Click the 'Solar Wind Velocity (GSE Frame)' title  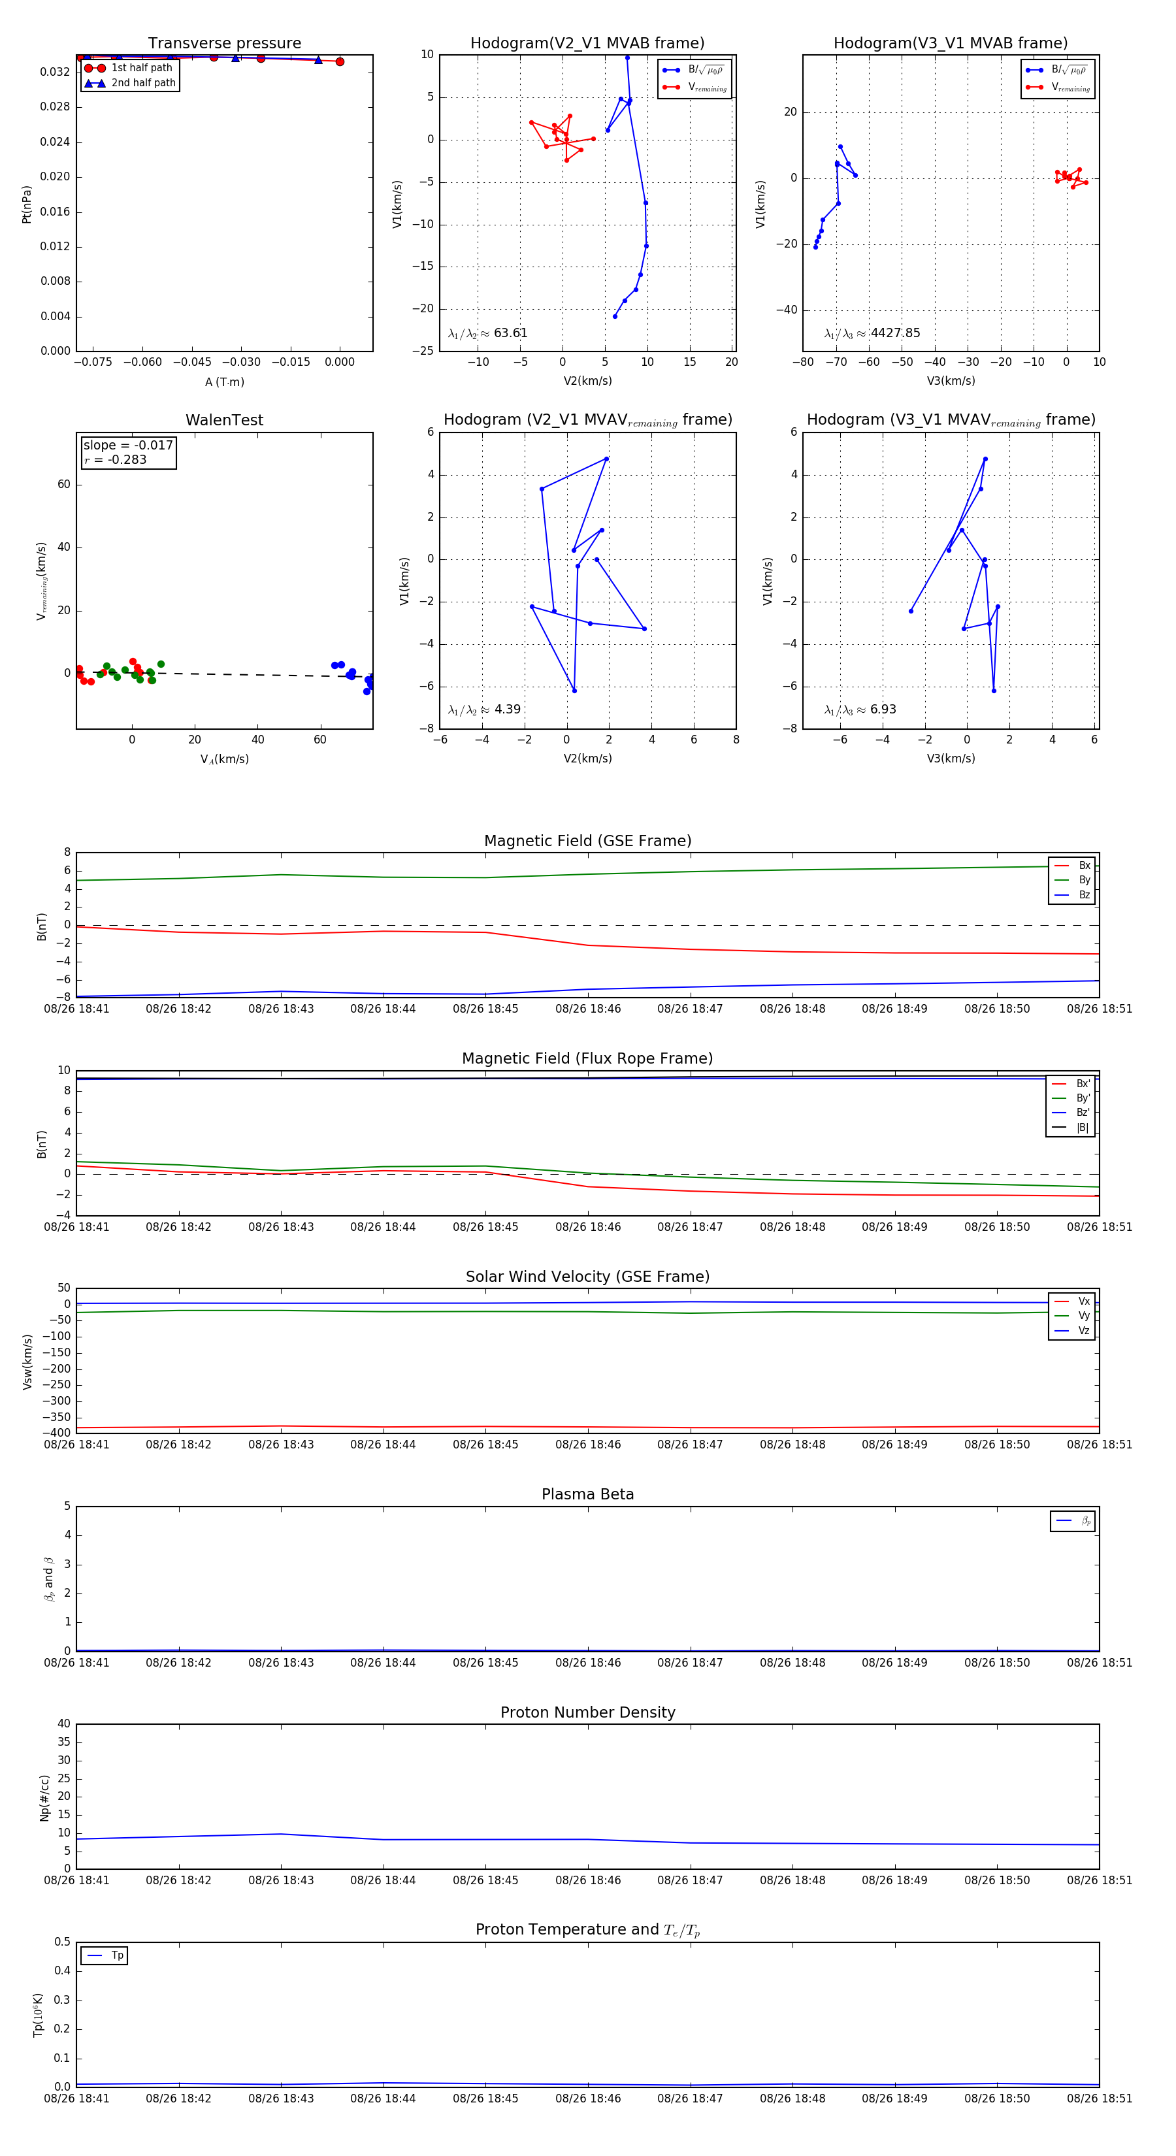coord(587,1277)
